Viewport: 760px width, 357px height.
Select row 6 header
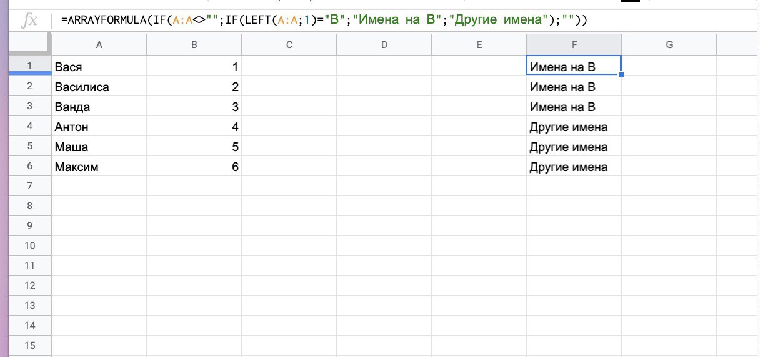click(29, 166)
